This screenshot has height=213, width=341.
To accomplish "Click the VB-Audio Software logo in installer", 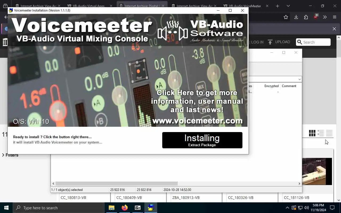I will [x=200, y=31].
